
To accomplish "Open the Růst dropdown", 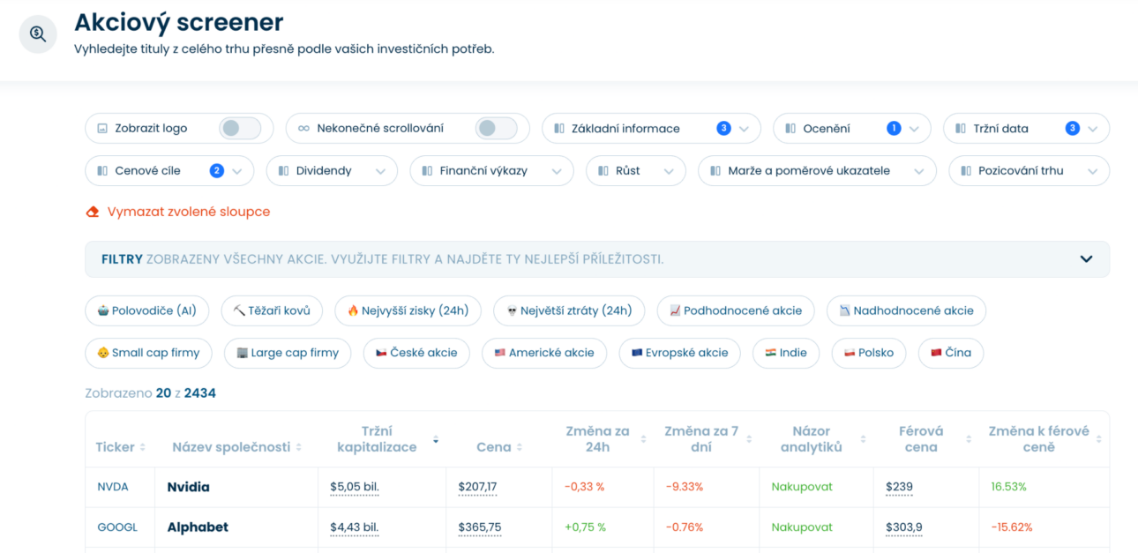I will (x=636, y=170).
